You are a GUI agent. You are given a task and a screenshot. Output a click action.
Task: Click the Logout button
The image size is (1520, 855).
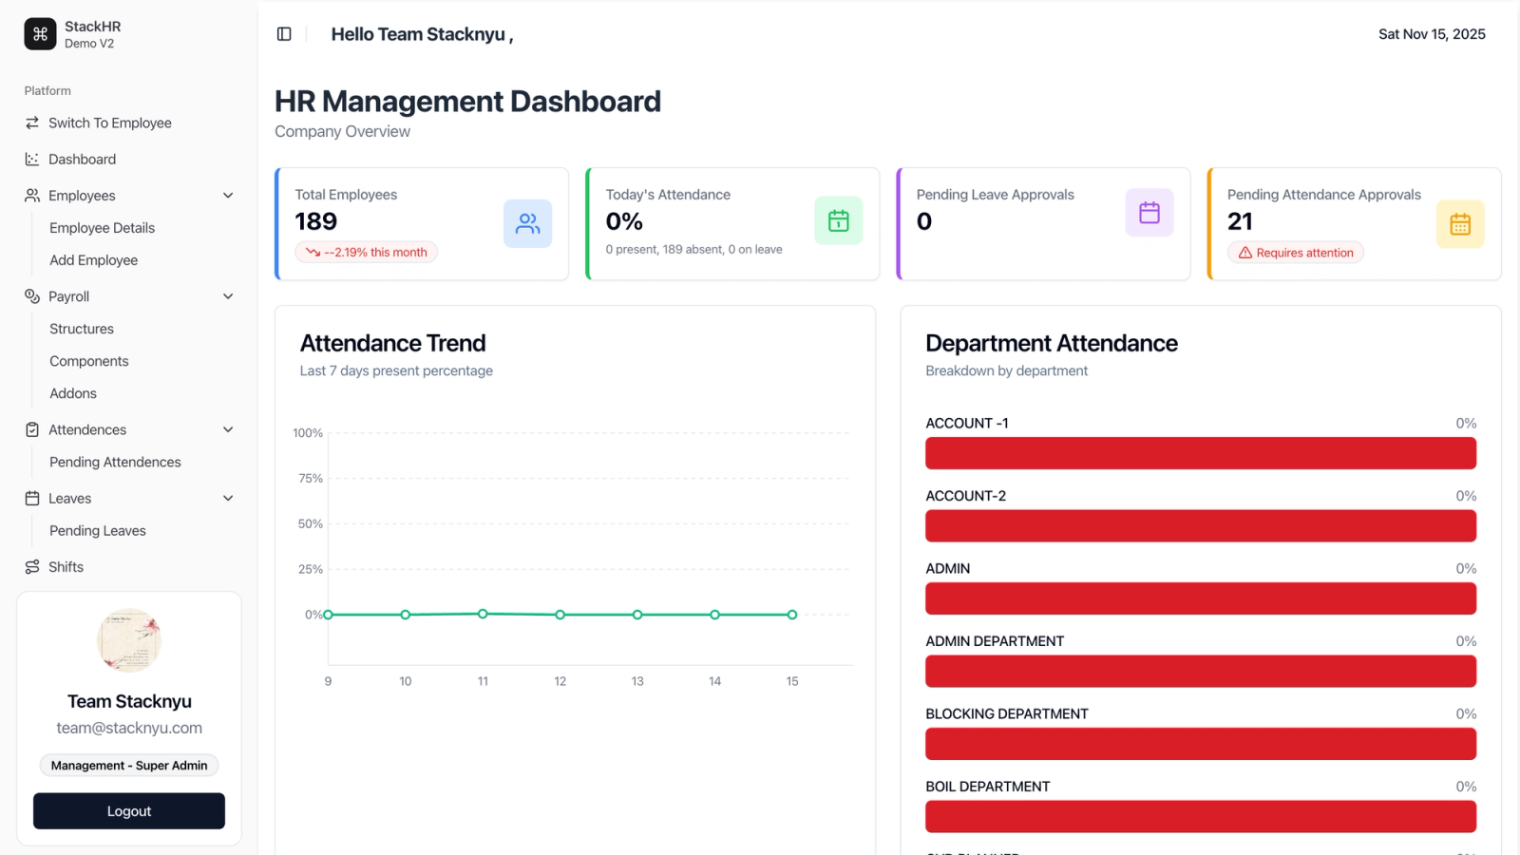[x=129, y=811]
